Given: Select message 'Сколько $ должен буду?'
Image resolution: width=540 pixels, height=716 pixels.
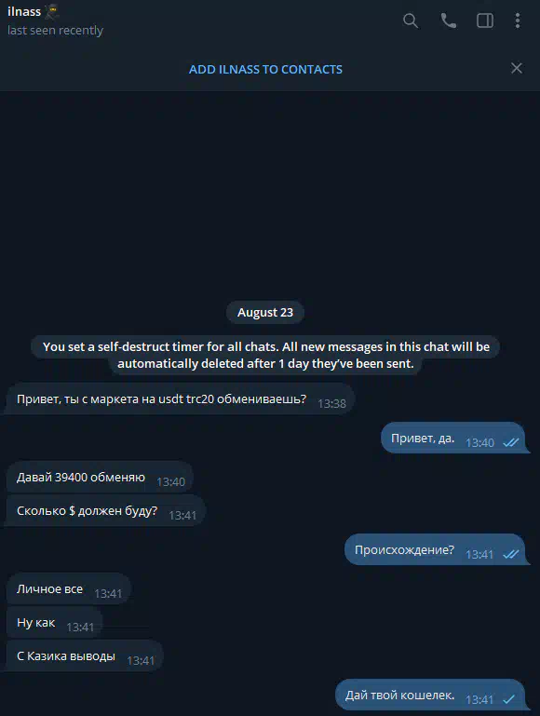Looking at the screenshot, I should pos(105,510).
